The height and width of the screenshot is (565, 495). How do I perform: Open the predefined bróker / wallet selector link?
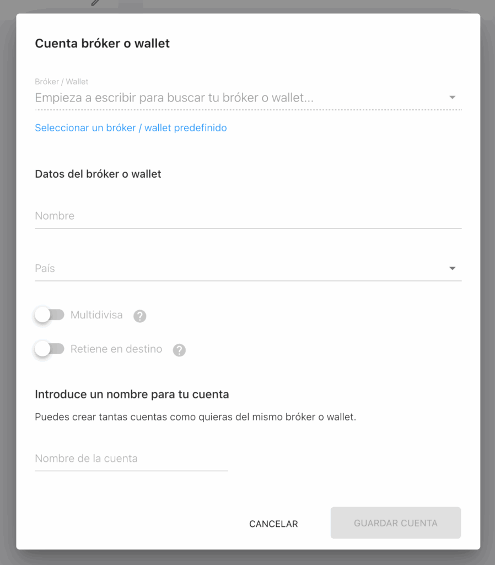click(x=131, y=128)
